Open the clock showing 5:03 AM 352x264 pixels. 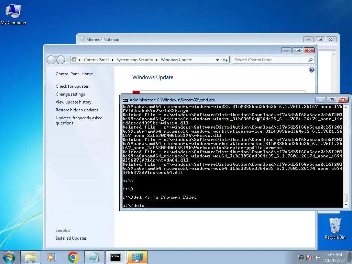point(334,257)
